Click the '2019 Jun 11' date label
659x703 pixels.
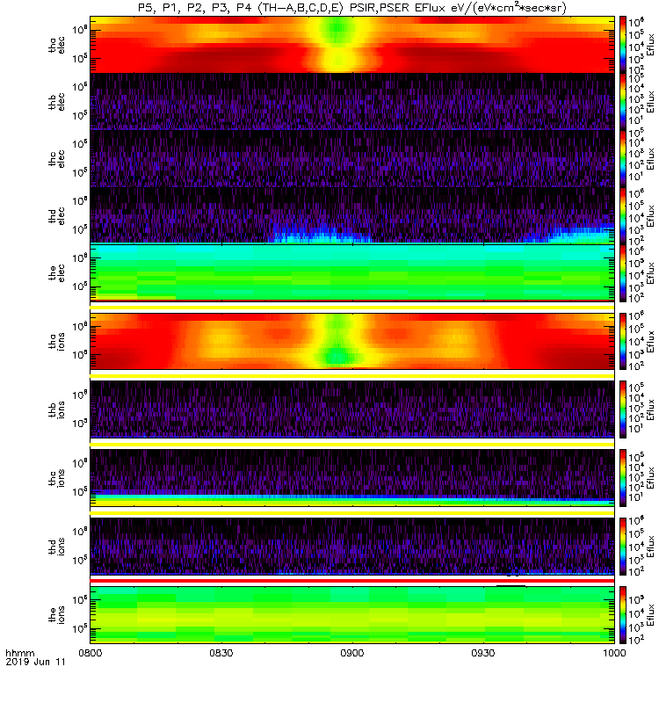coord(35,662)
